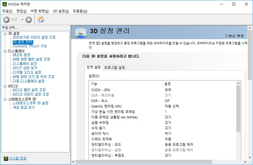Image resolution: width=253 pixels, height=165 pixels.
Task: Open 다중 디스플레이 설정
Action: pos(29,81)
